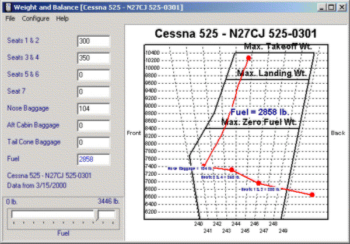Click the Fuel slider track near 0 lb.

[x=17, y=214]
